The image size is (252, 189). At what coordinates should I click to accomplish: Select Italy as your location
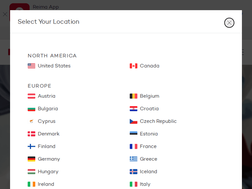pos(145,184)
